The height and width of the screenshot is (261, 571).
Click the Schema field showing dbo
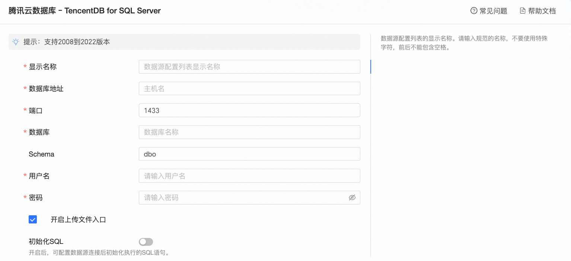click(x=249, y=154)
